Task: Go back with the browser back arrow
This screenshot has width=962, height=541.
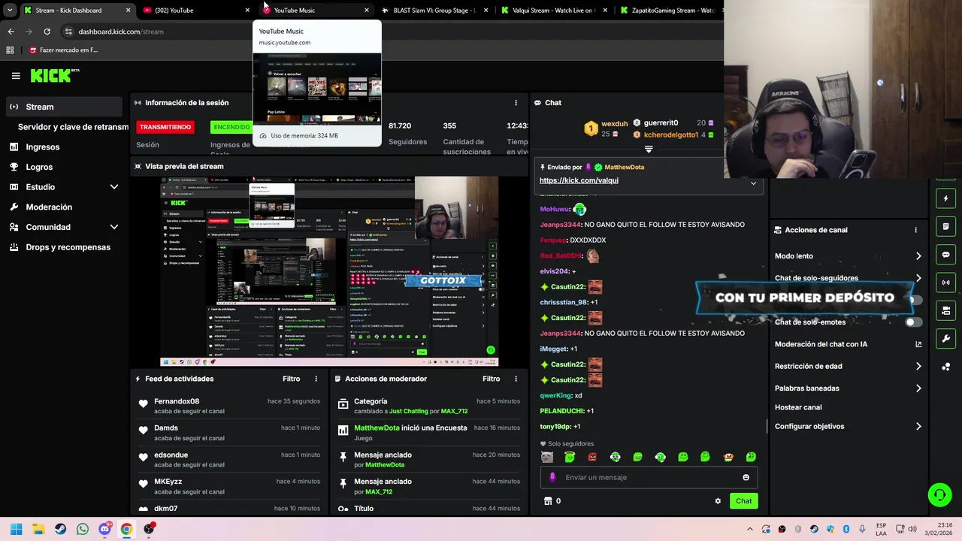Action: [x=11, y=32]
